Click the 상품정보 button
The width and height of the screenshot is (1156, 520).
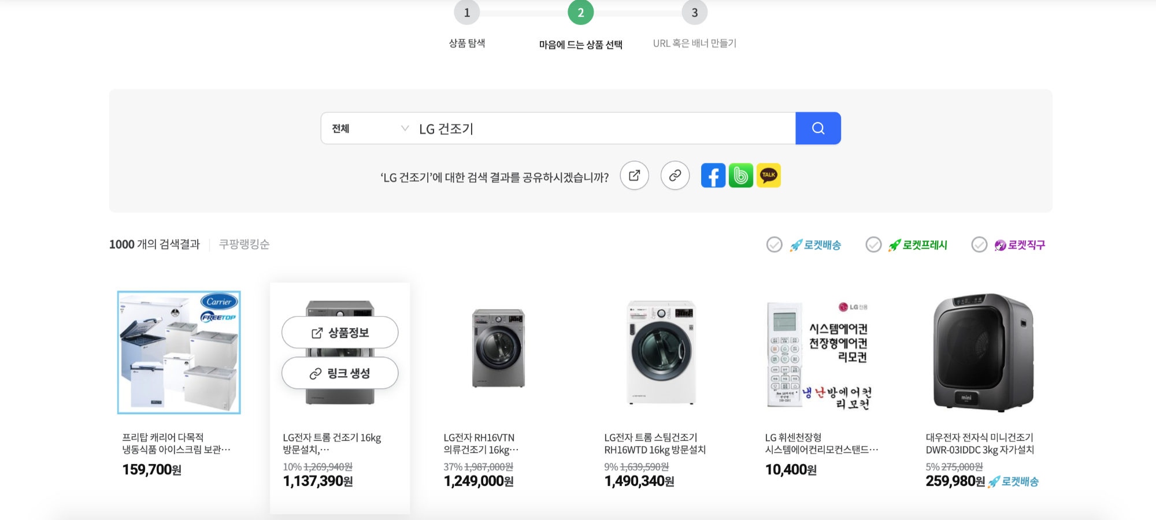(x=340, y=333)
